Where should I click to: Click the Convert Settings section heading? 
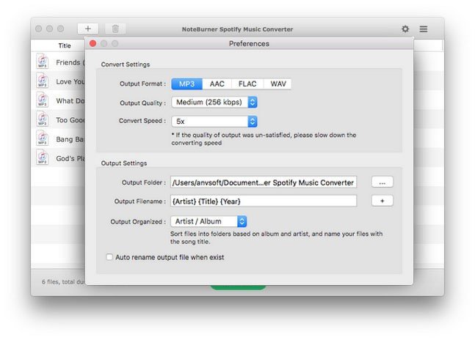[126, 64]
